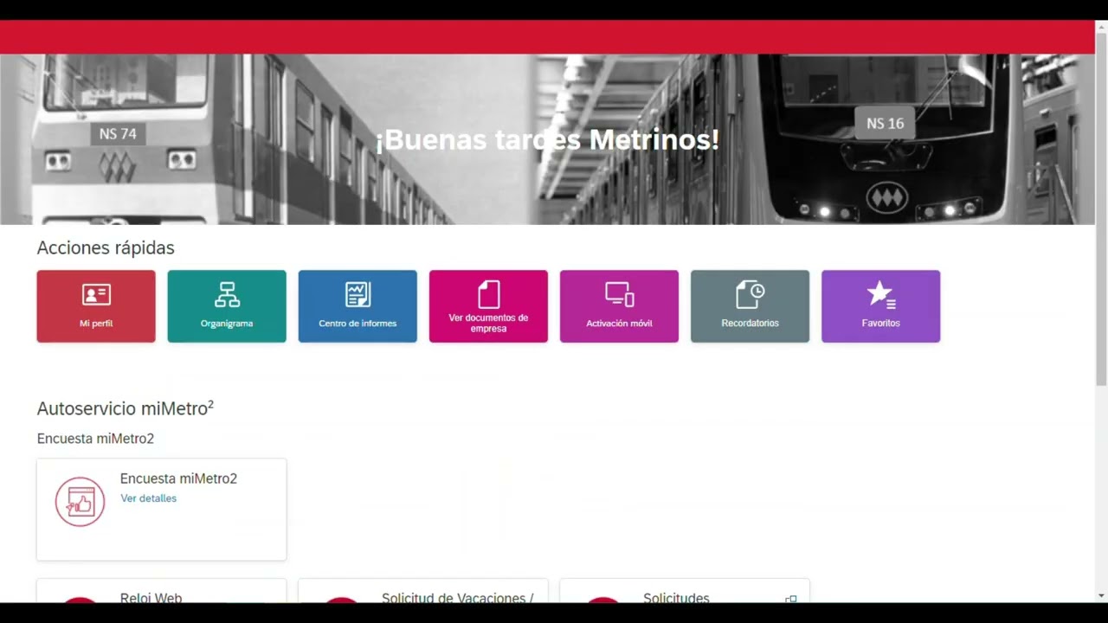The height and width of the screenshot is (623, 1108).
Task: Open the Reloj Web card
Action: click(x=162, y=591)
